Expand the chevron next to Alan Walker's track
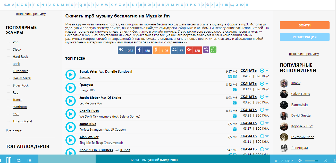336x163 pixels. coord(267,136)
